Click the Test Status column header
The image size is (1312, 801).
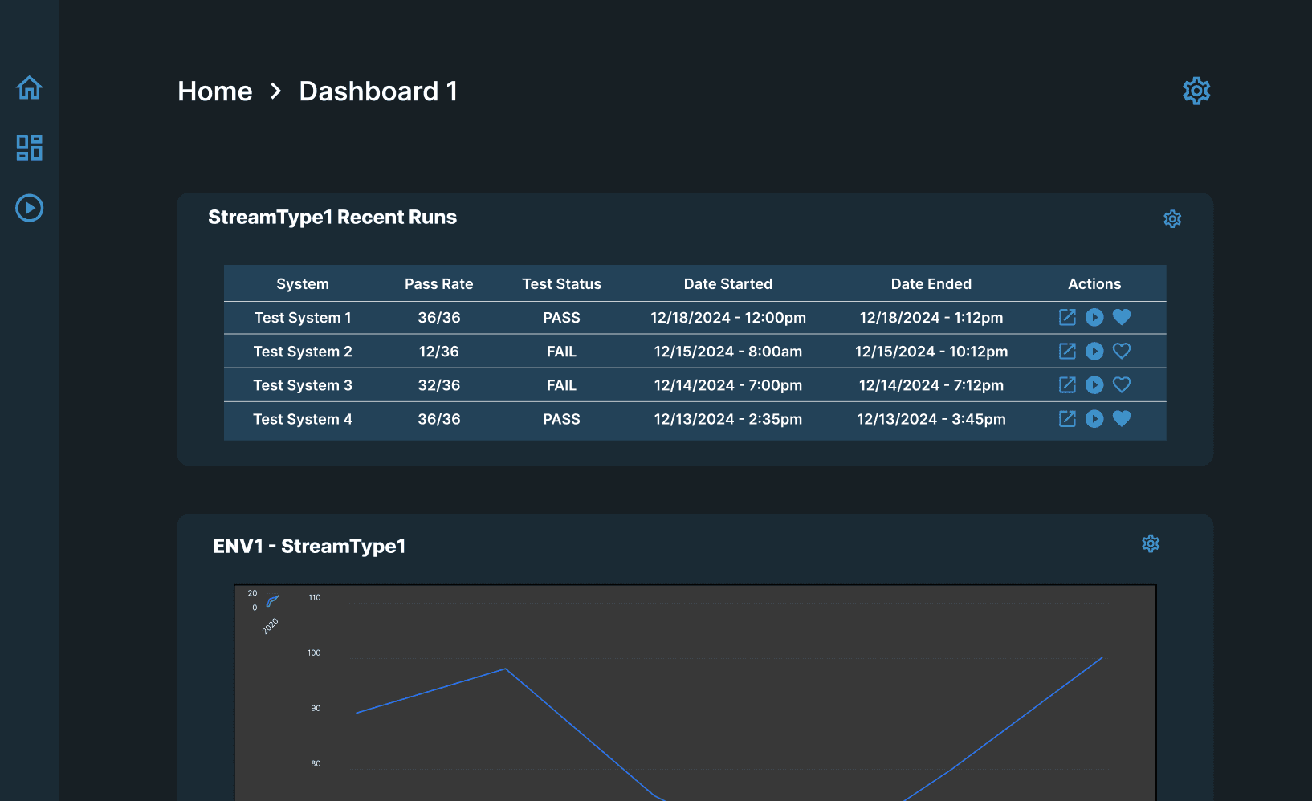(561, 283)
